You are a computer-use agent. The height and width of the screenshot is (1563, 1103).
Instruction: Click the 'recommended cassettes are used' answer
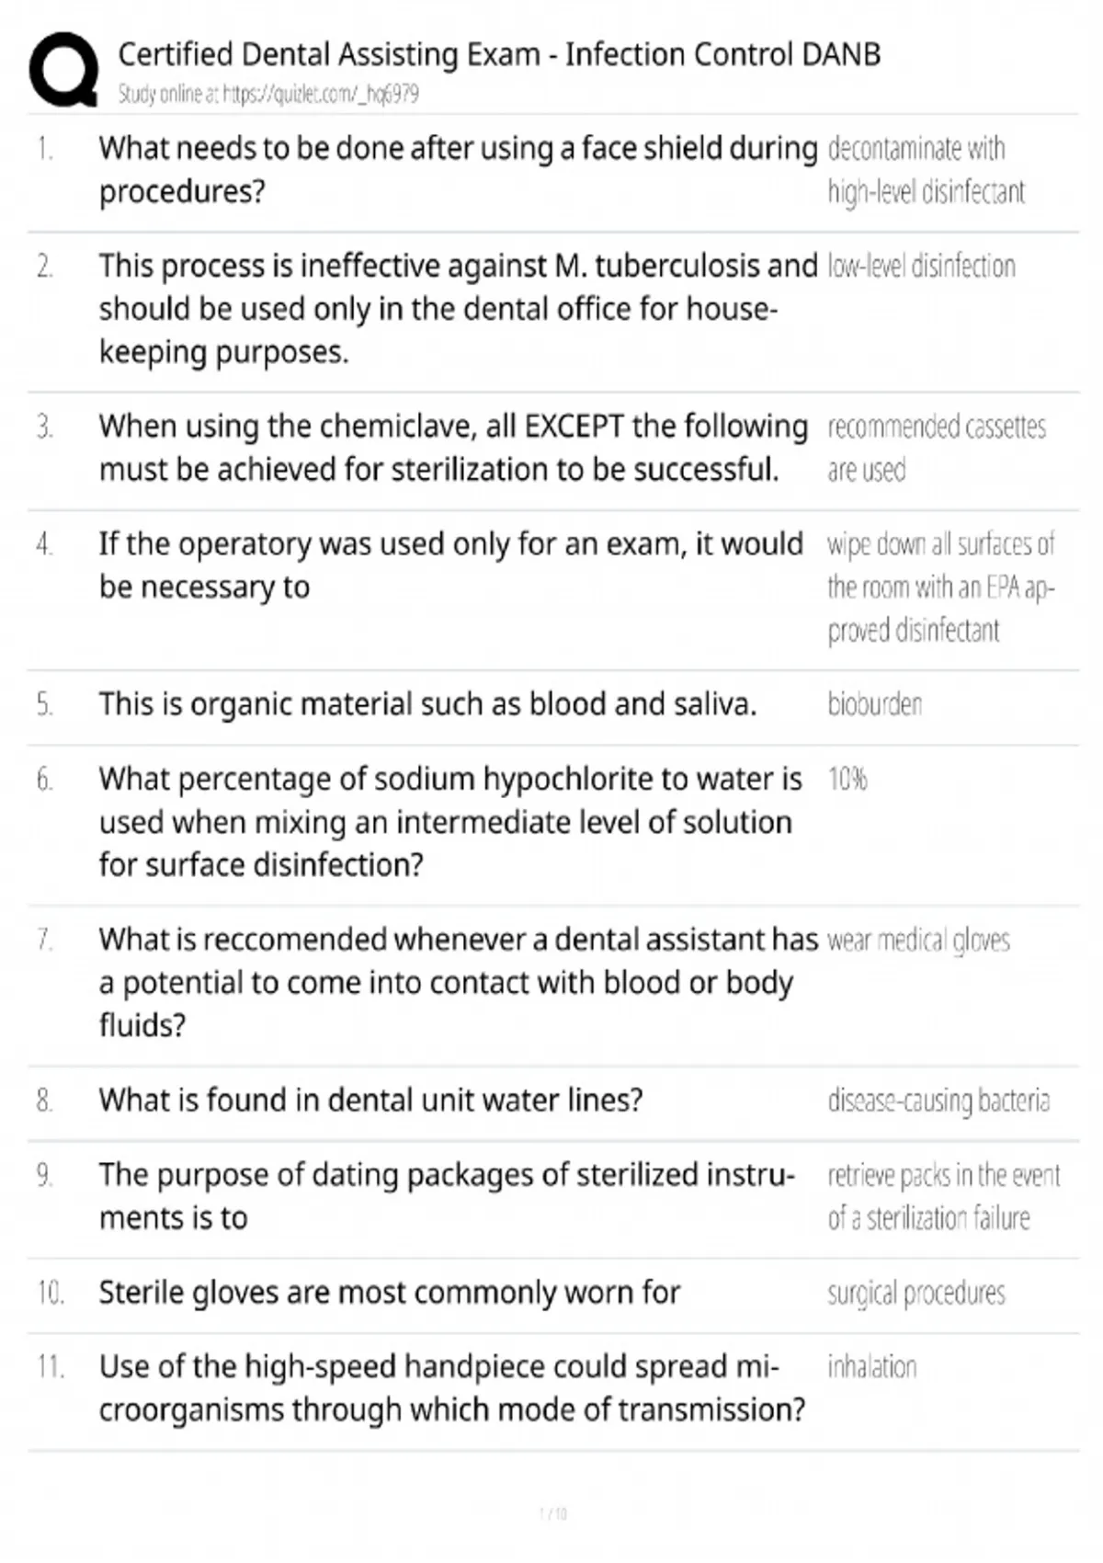pyautogui.click(x=936, y=449)
